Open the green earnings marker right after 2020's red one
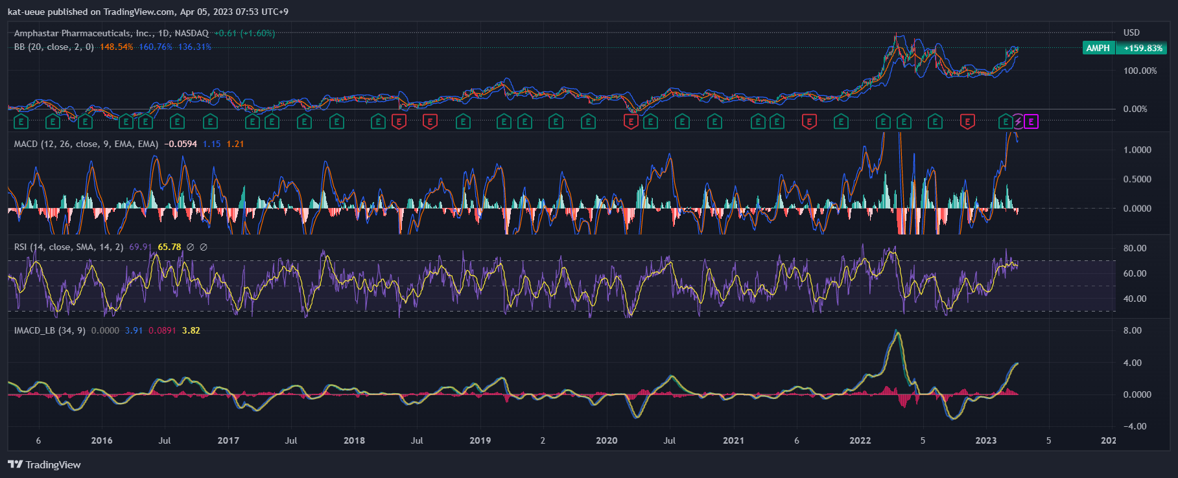Viewport: 1178px width, 478px height. point(650,121)
